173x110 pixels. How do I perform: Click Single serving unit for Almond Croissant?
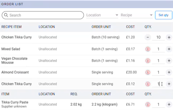pos(102,72)
